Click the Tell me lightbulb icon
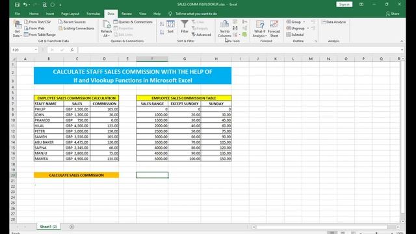 point(170,14)
